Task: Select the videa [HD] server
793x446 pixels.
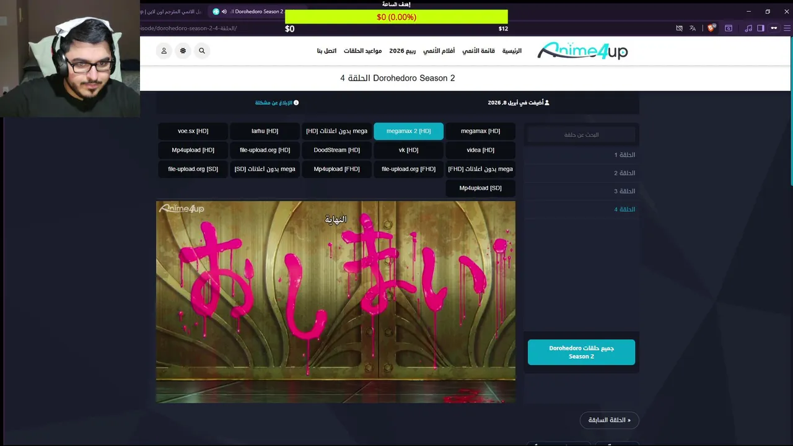Action: [480, 150]
